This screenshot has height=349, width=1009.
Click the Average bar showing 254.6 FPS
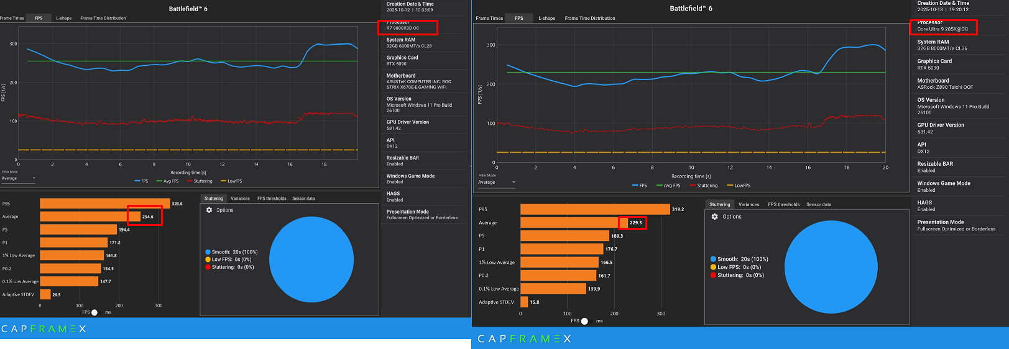tap(90, 217)
